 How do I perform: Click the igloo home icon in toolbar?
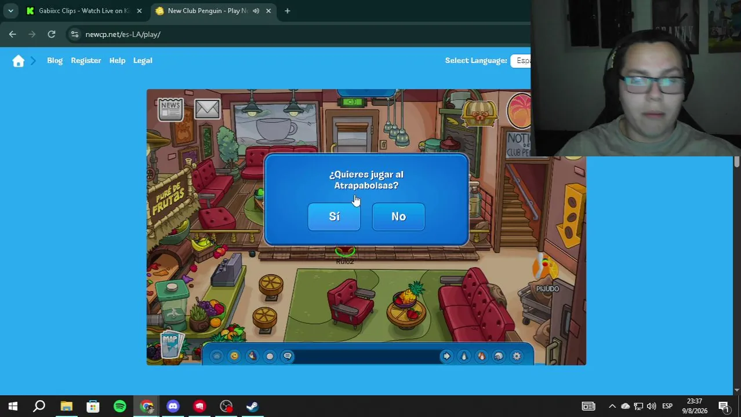pos(499,356)
